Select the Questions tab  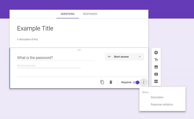(68, 14)
